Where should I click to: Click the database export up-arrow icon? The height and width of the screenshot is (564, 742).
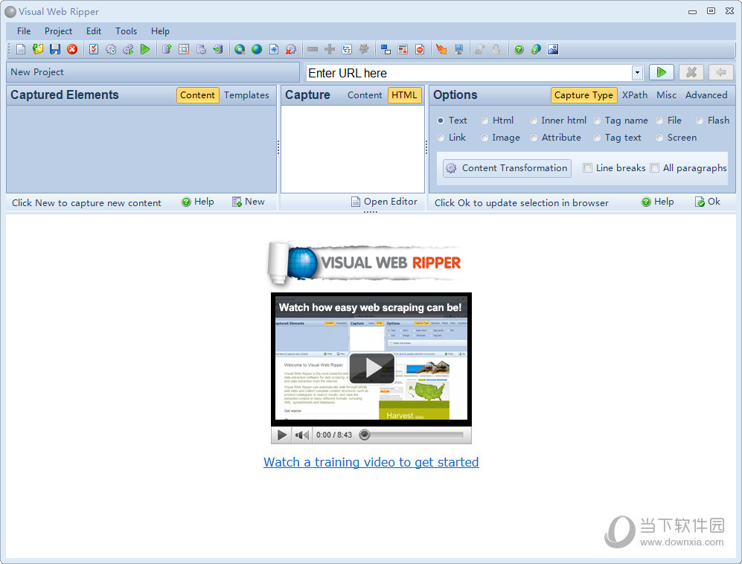[167, 49]
